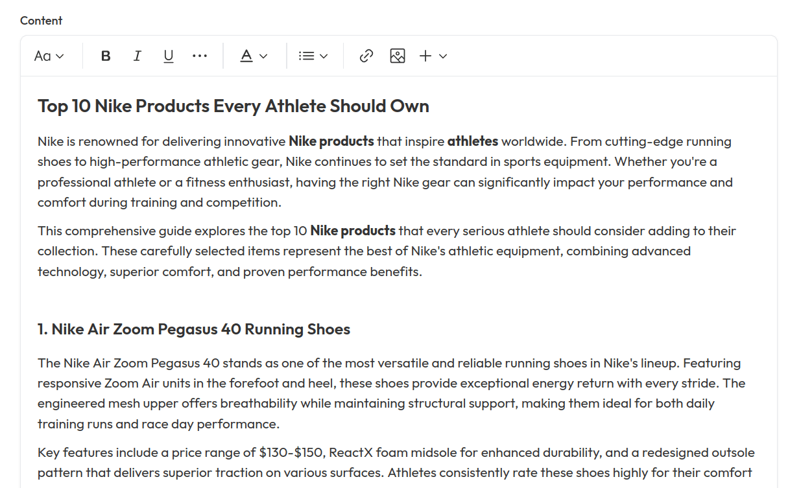The height and width of the screenshot is (488, 801).
Task: Click the bold word 'athletes' in first paragraph
Action: 472,141
